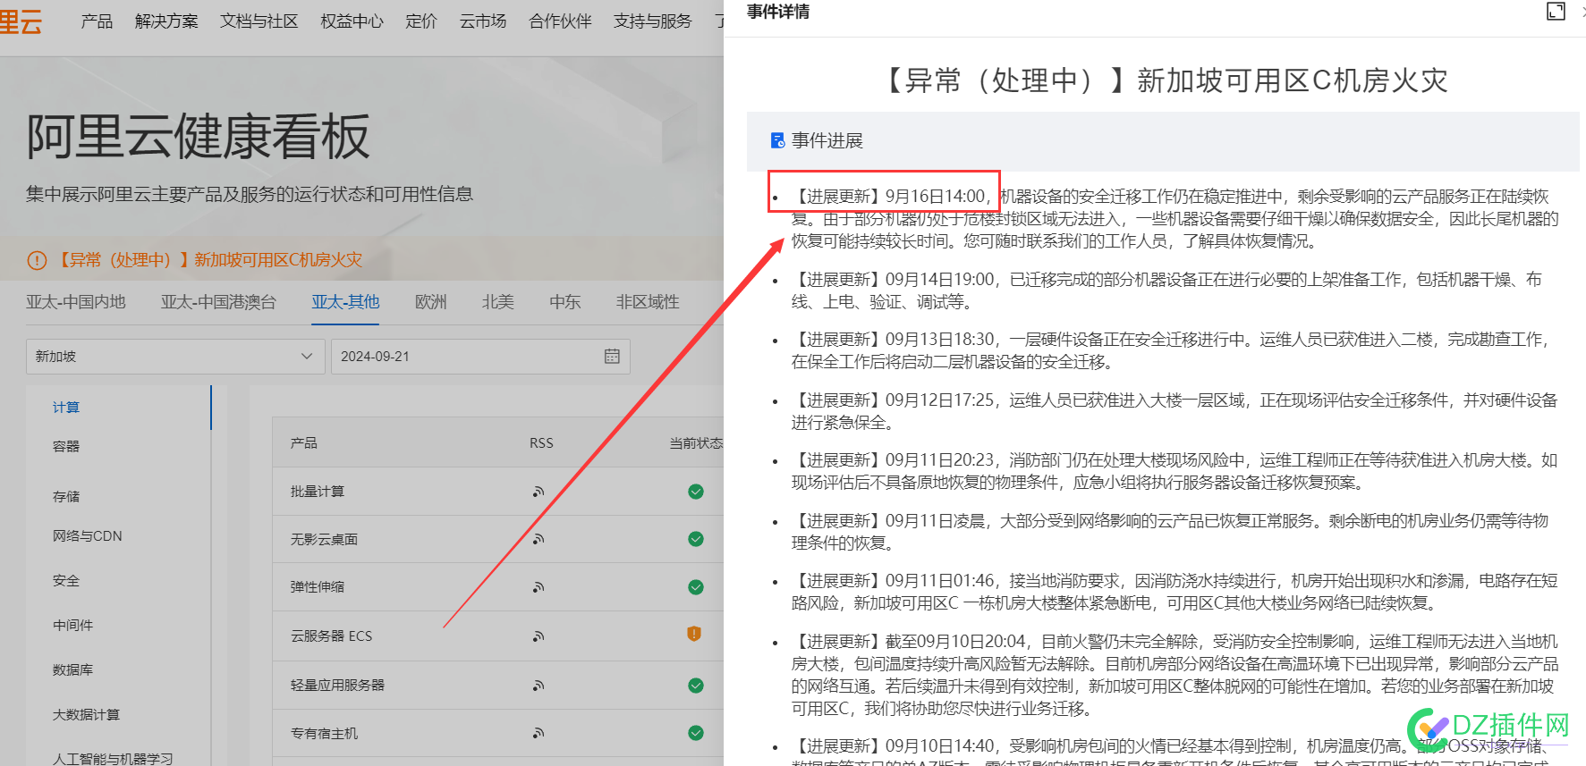This screenshot has height=766, width=1586.
Task: Expand the event details panel to fullscreen
Action: click(x=1556, y=11)
